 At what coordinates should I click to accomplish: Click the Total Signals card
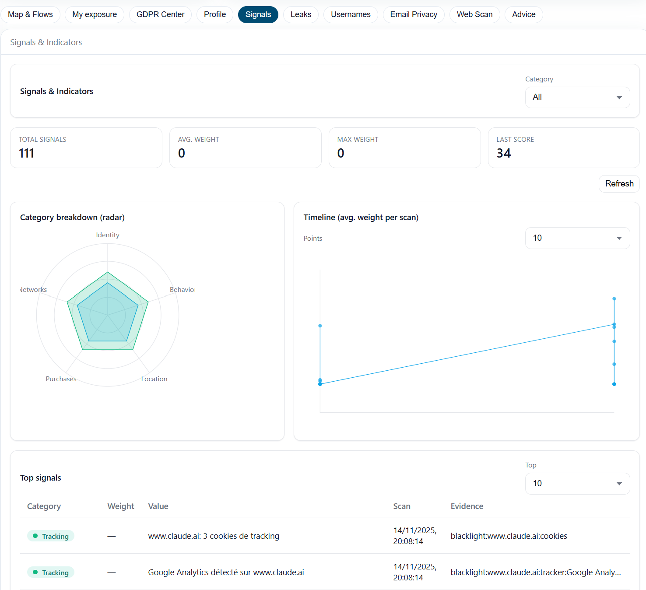(x=86, y=147)
